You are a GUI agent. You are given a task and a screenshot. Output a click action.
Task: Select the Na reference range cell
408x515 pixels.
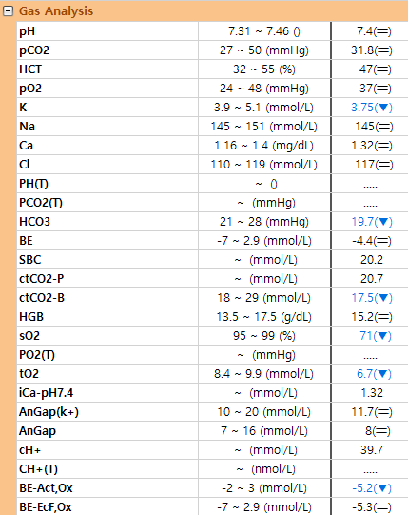(x=264, y=127)
